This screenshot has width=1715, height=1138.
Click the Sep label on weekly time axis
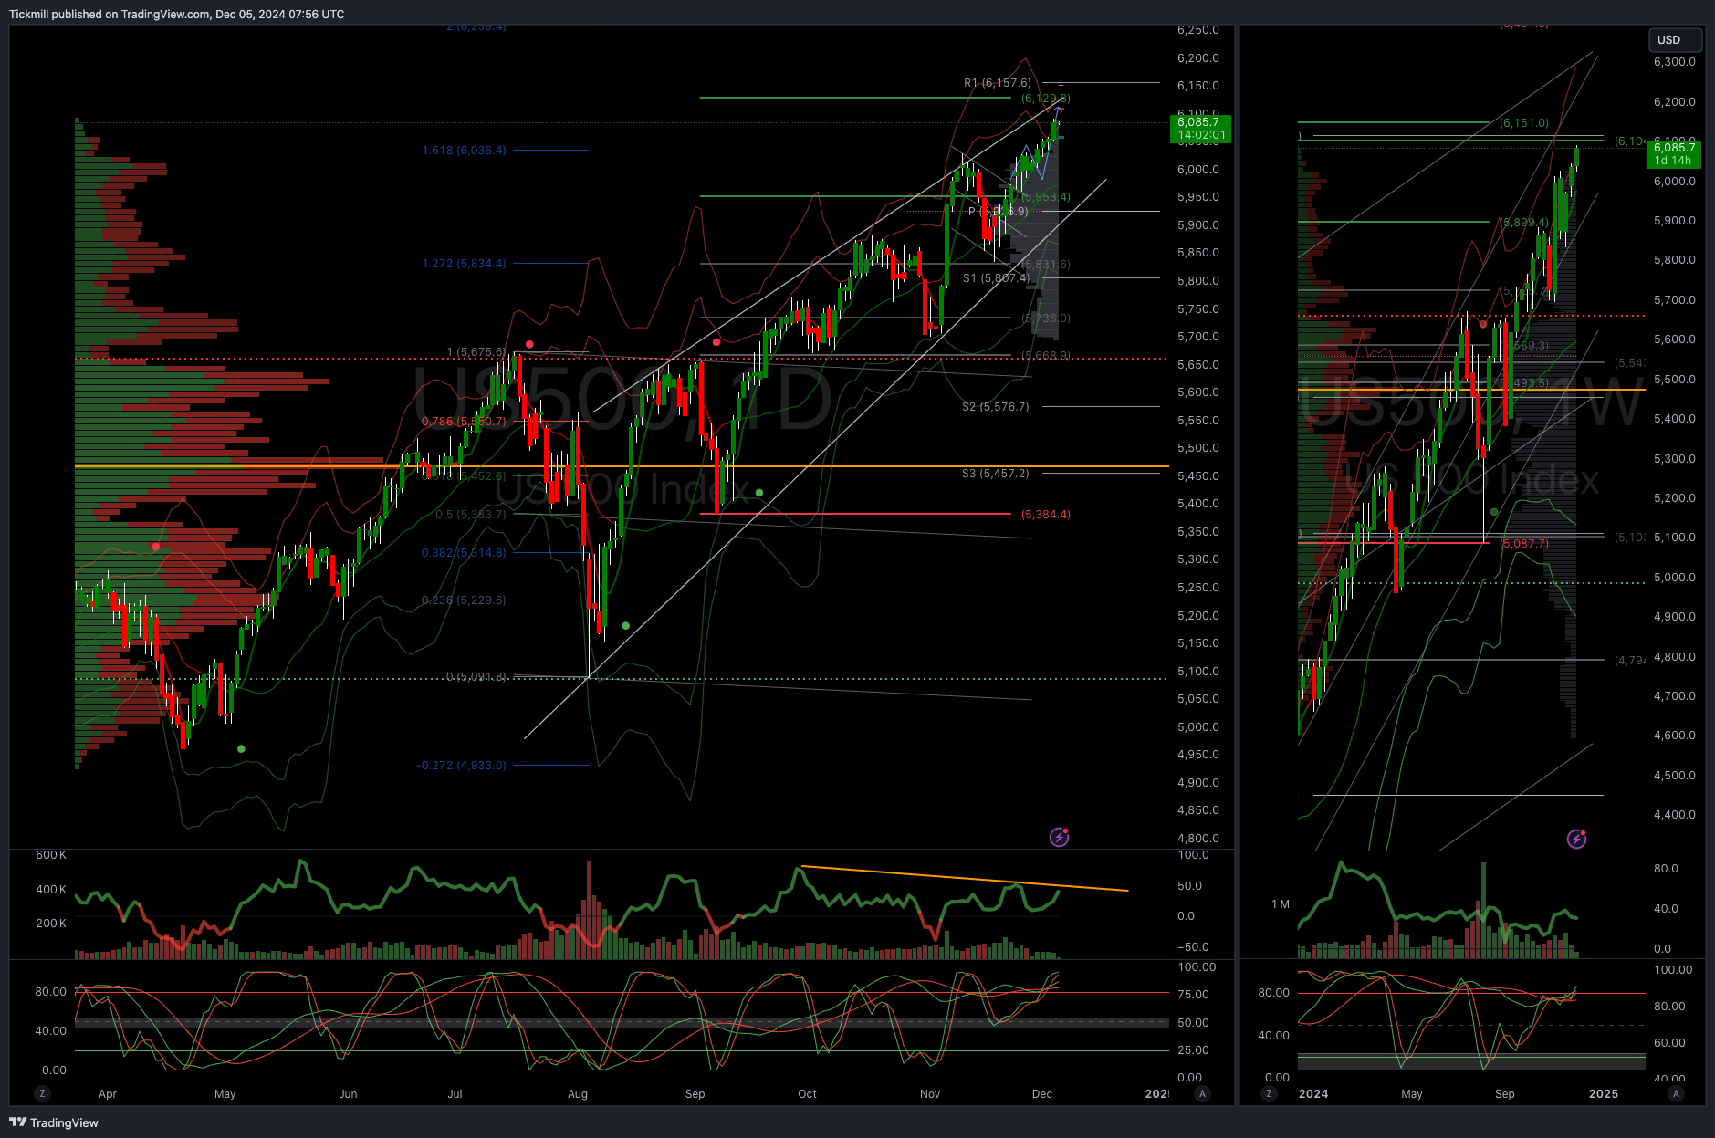click(x=1504, y=1093)
